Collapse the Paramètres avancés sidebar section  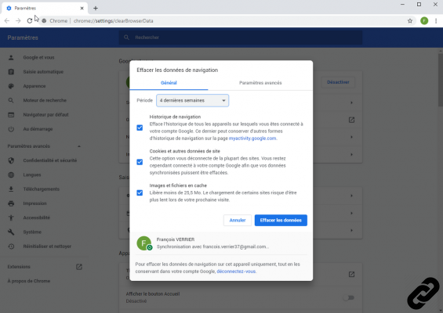tap(79, 146)
